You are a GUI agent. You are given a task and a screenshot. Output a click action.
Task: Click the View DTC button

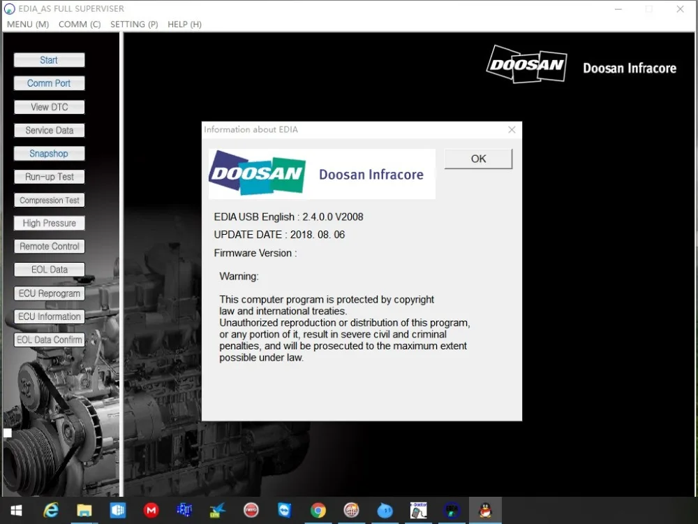(x=49, y=107)
